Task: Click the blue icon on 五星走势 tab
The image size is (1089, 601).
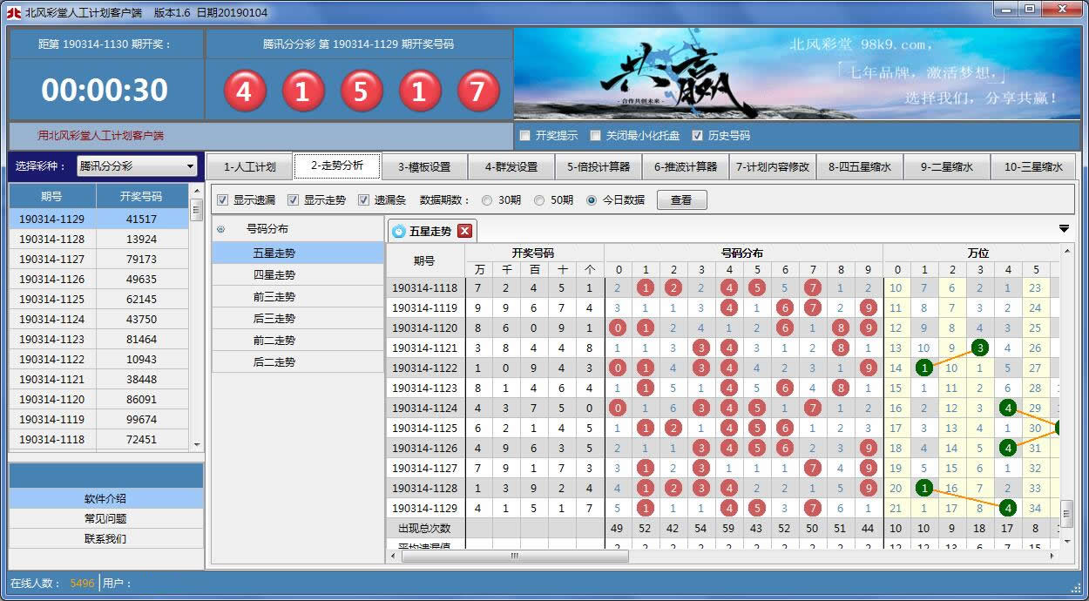Action: pyautogui.click(x=399, y=231)
